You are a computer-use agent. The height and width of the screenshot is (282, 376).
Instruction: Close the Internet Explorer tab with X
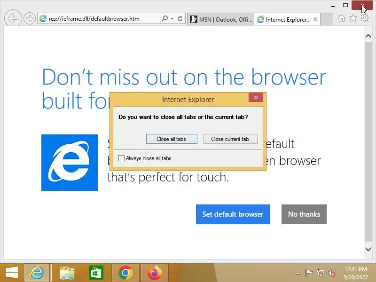pyautogui.click(x=315, y=19)
